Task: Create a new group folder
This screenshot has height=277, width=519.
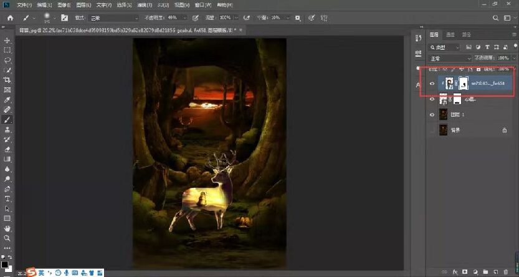Action: (x=485, y=272)
